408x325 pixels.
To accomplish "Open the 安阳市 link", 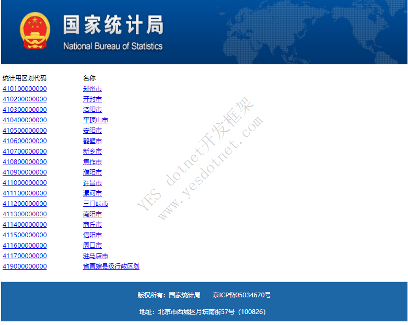I will point(92,130).
